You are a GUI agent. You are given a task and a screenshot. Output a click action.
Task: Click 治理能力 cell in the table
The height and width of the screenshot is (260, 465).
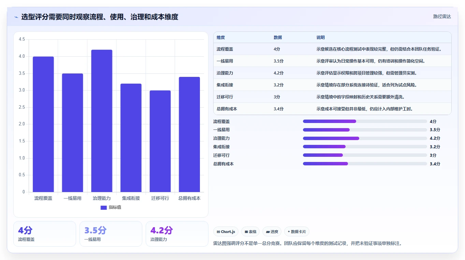[x=225, y=73]
